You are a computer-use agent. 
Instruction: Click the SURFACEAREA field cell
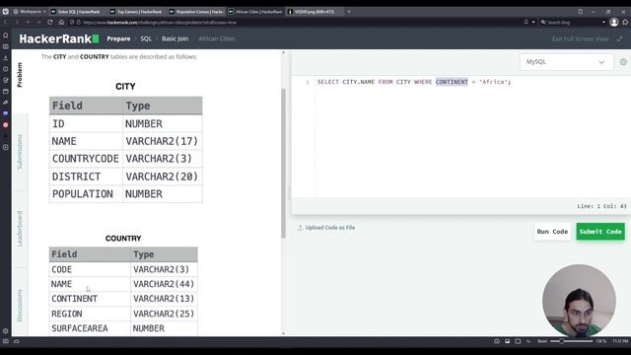(90, 328)
